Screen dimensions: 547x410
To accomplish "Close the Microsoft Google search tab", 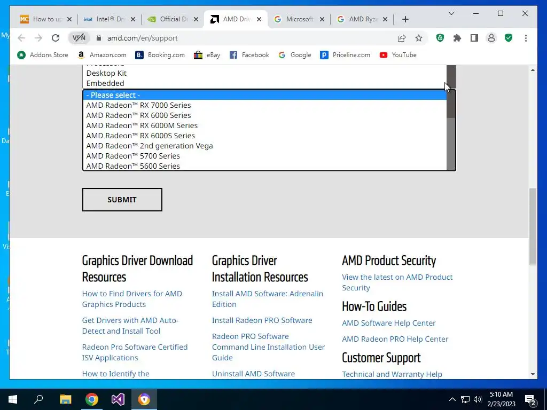I will (x=322, y=19).
